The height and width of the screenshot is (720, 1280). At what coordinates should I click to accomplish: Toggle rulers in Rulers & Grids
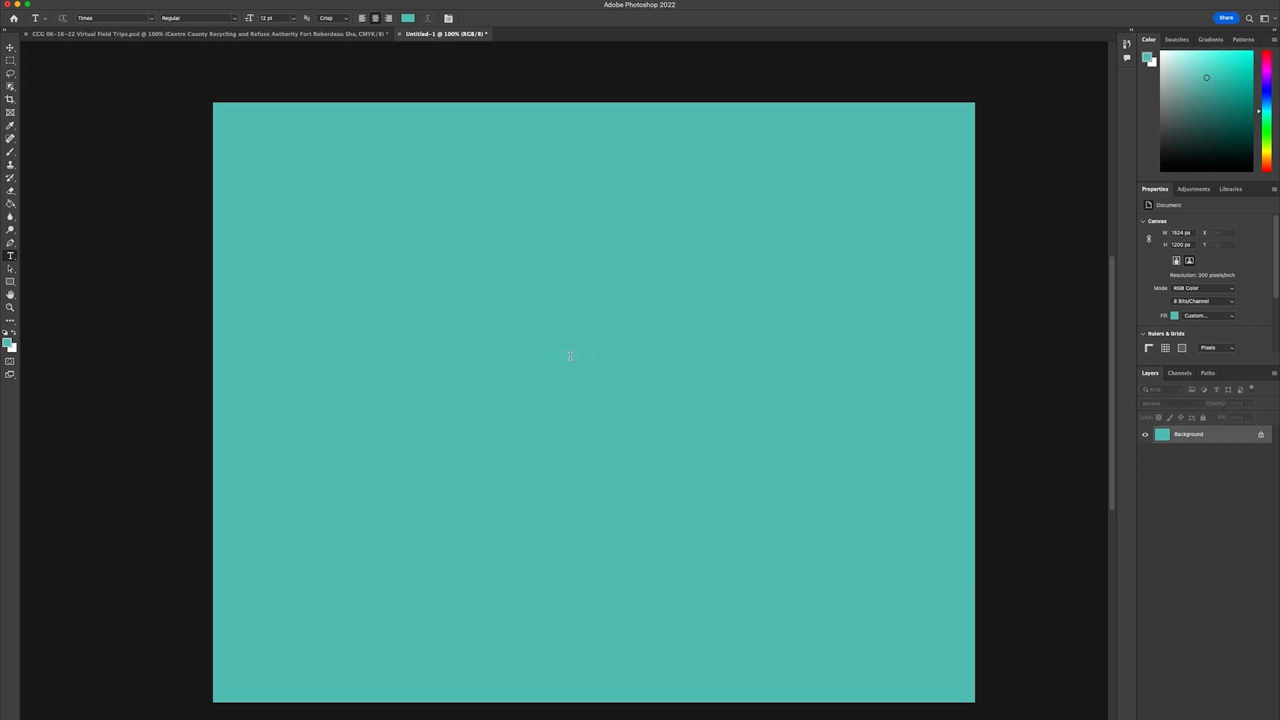[1149, 348]
